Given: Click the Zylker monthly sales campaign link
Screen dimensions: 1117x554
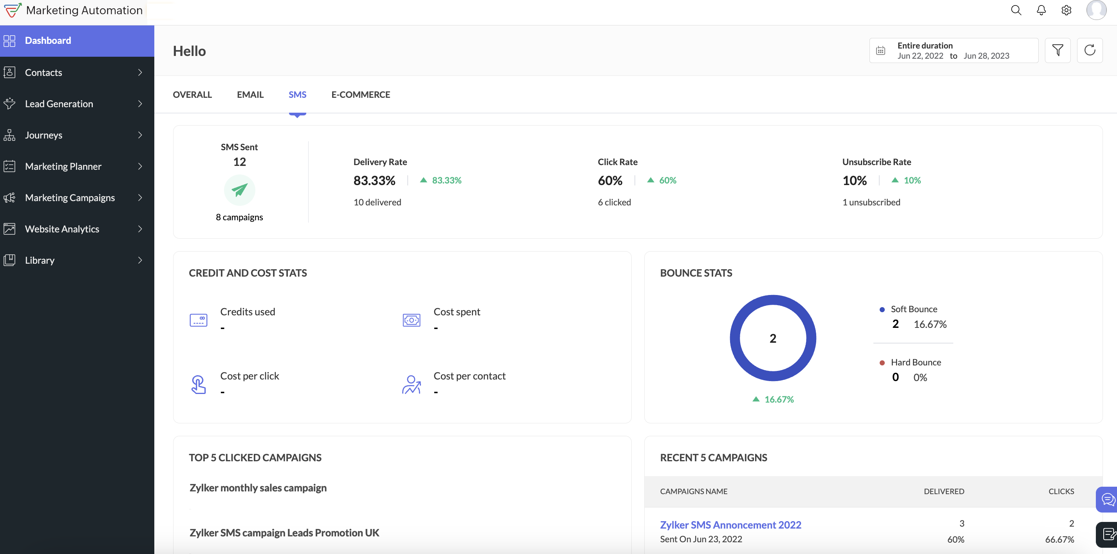Looking at the screenshot, I should (258, 487).
